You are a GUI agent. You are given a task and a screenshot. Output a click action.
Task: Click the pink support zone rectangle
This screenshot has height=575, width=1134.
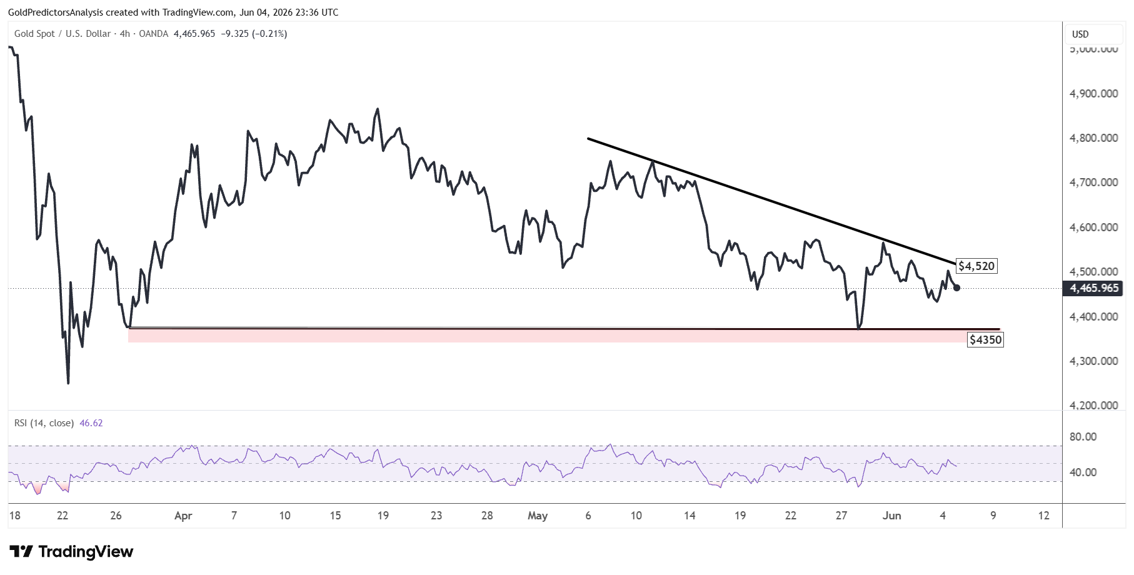(x=547, y=336)
